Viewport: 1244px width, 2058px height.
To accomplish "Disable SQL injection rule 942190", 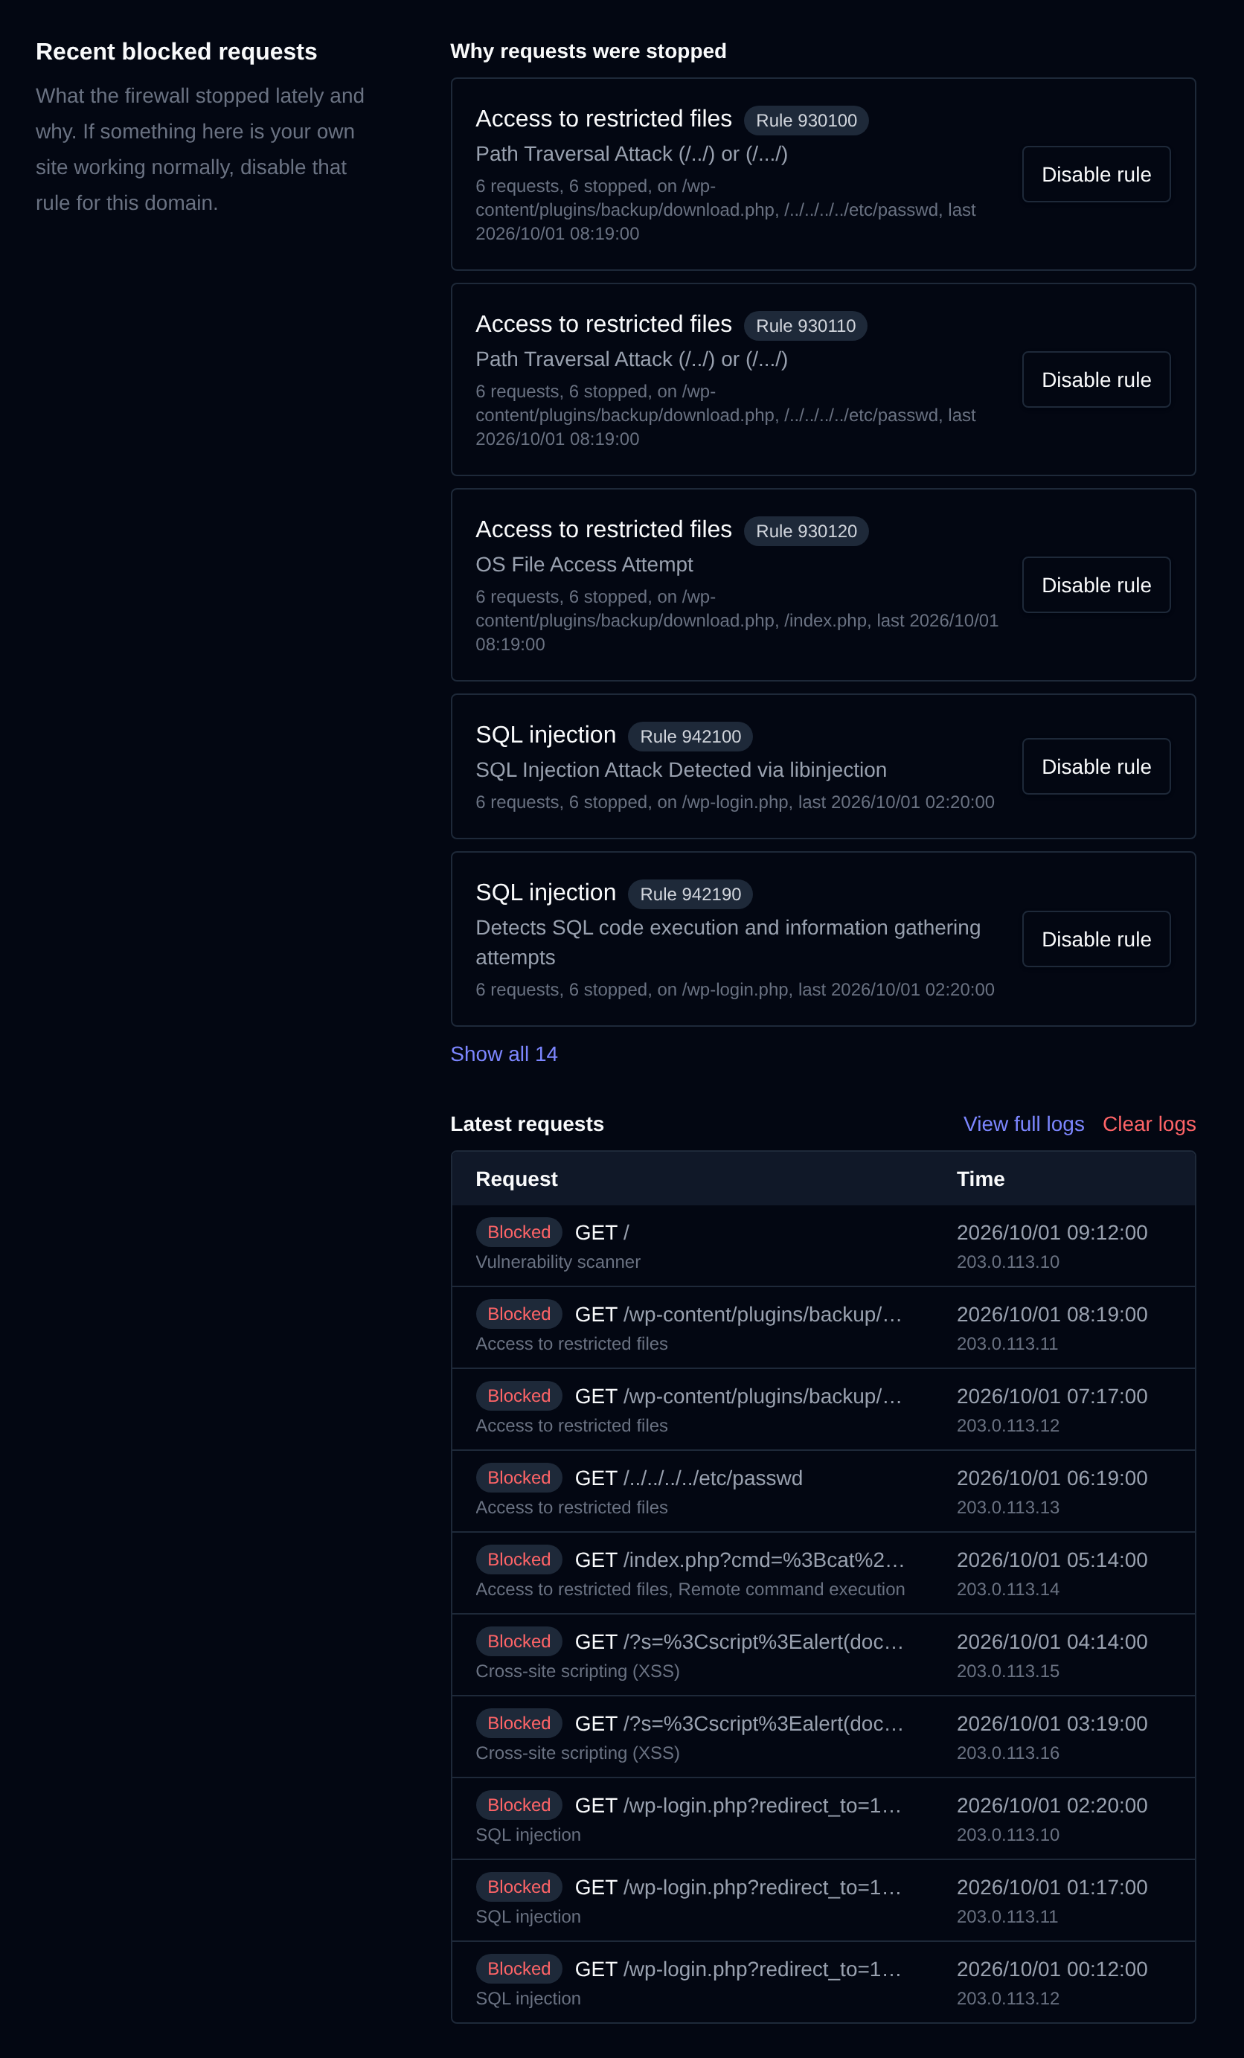I will click(x=1096, y=940).
